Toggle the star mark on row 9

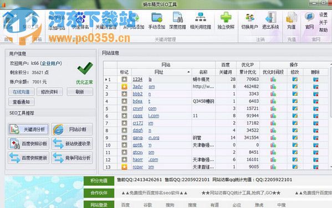124,138
